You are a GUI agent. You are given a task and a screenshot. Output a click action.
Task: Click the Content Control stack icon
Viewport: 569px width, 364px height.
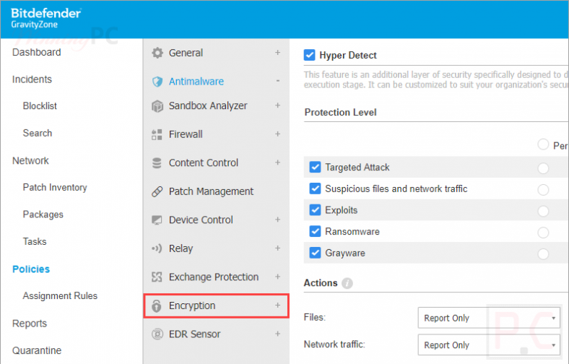[157, 163]
